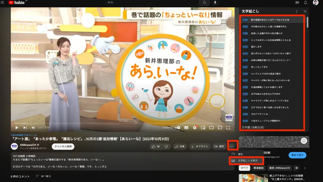Seek on the video progress bar
This screenshot has height=182, width=323.
[x=123, y=123]
